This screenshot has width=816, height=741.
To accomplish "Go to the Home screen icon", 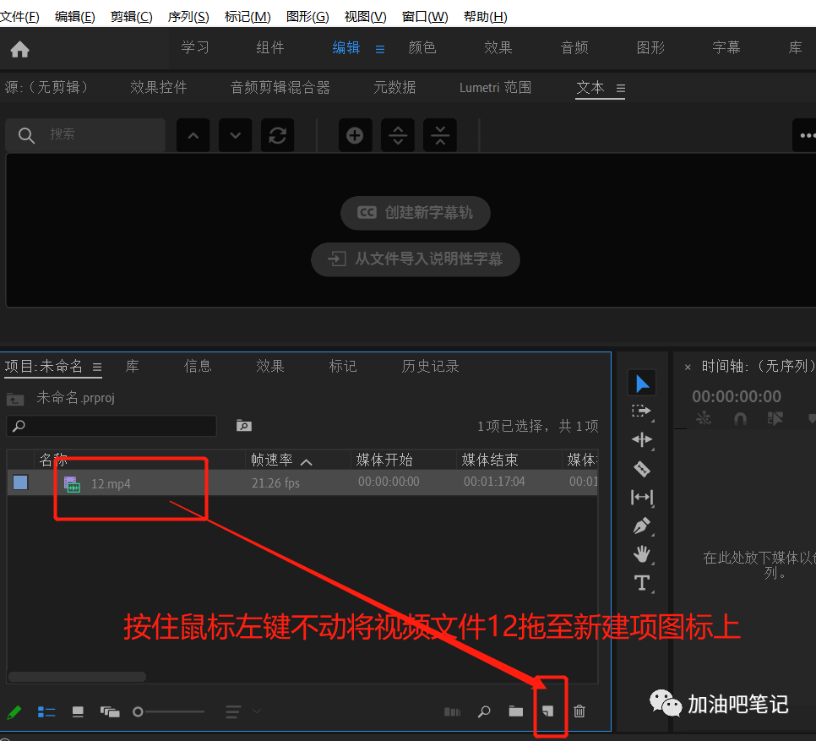I will point(19,50).
